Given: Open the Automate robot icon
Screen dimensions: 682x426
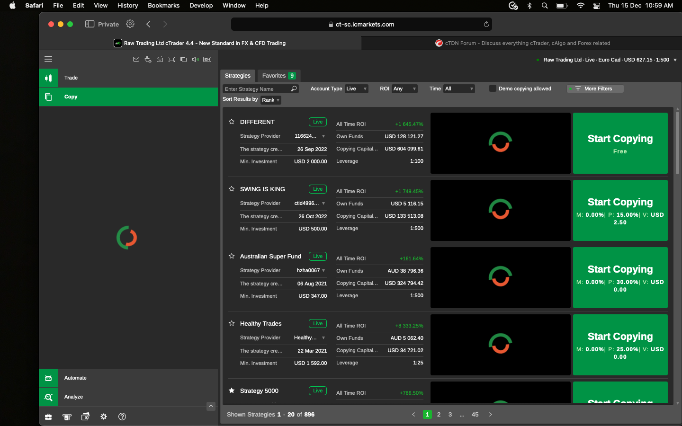Looking at the screenshot, I should coord(48,378).
